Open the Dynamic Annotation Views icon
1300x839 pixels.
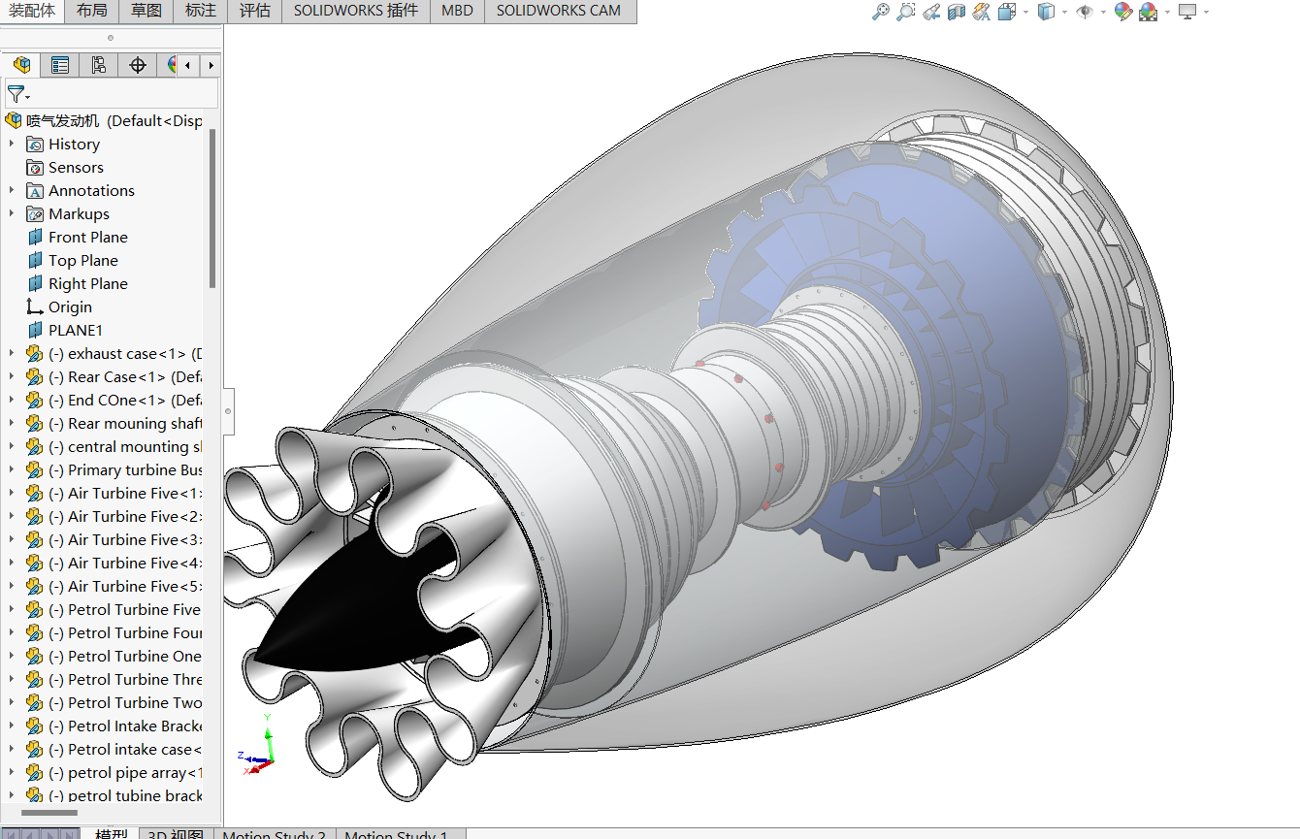pos(982,12)
